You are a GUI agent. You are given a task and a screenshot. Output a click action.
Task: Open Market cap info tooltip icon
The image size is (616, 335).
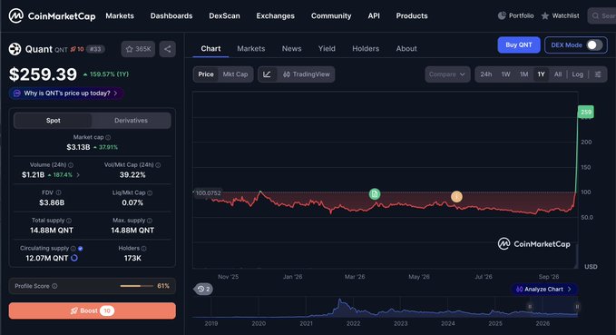pos(108,137)
